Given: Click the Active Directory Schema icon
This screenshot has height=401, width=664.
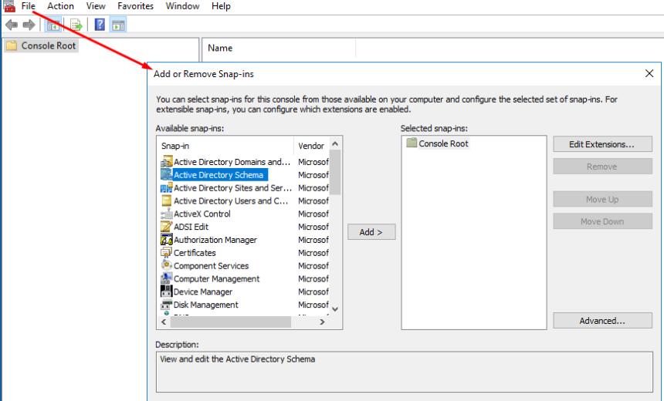Looking at the screenshot, I should (x=167, y=175).
